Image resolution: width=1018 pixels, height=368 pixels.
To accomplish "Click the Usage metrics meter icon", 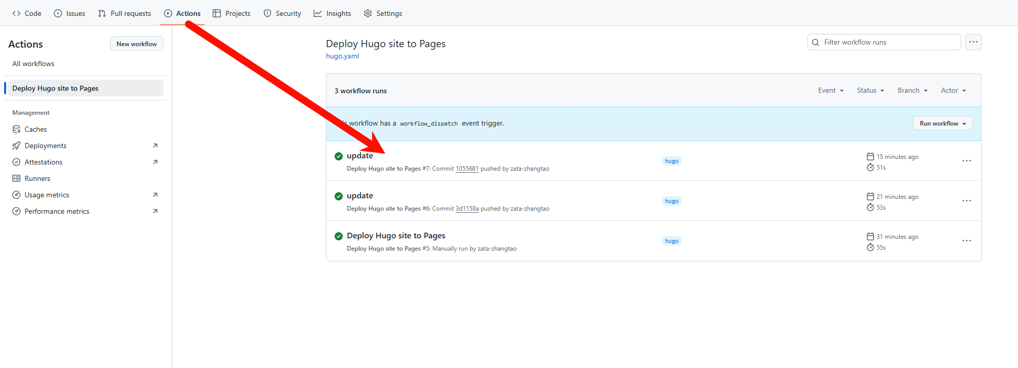I will [16, 195].
